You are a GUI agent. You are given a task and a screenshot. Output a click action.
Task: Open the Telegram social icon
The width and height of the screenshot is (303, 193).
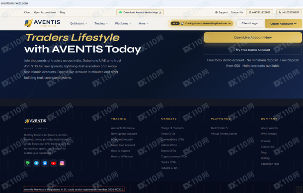(x=36, y=163)
